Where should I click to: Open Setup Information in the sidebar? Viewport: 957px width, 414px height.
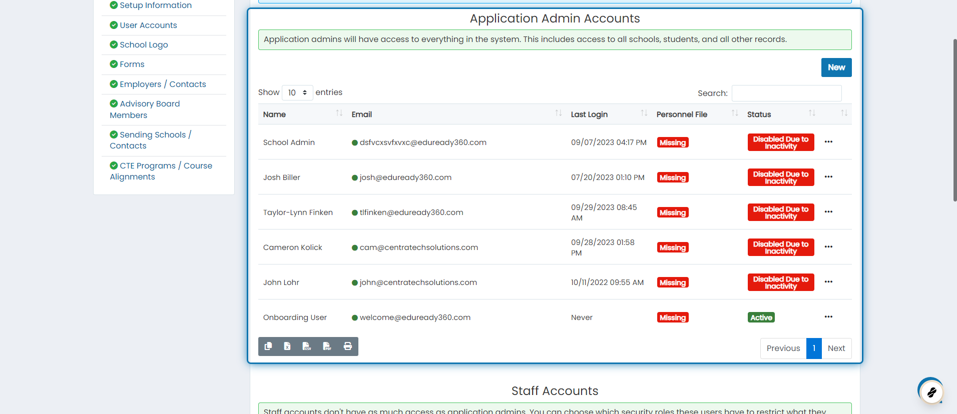coord(156,5)
